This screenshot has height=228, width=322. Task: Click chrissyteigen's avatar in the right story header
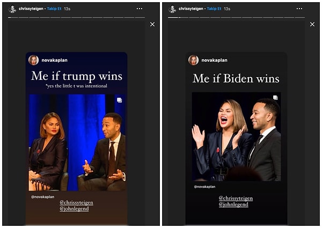[x=172, y=9]
